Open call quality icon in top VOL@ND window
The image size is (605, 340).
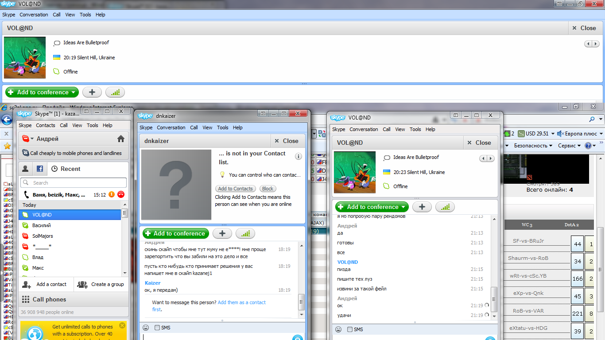(115, 93)
